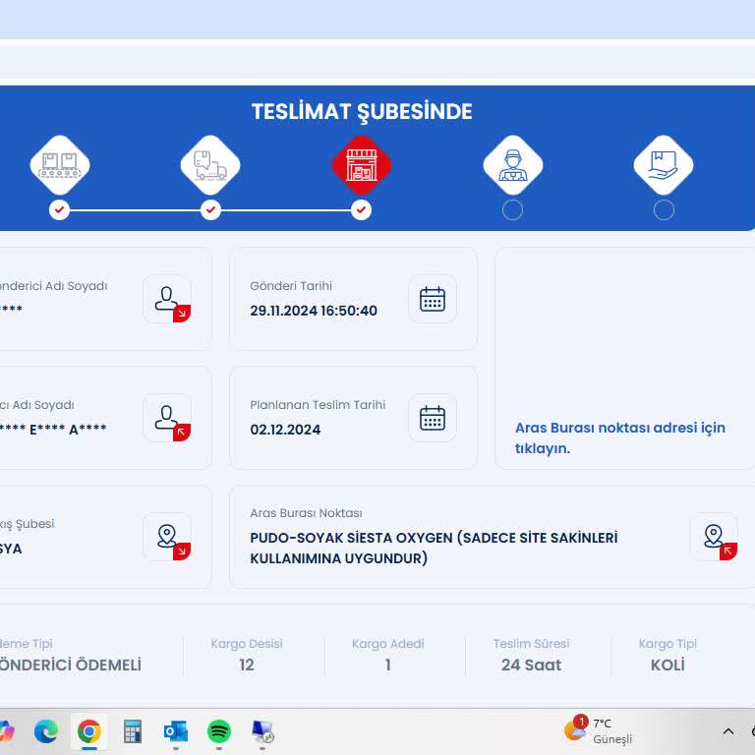
Task: Click calendar icon beside Planlanan Teslim Tarihi
Action: pyautogui.click(x=433, y=418)
